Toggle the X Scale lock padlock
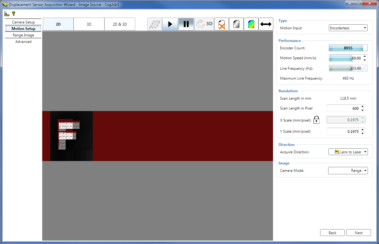 [316, 120]
